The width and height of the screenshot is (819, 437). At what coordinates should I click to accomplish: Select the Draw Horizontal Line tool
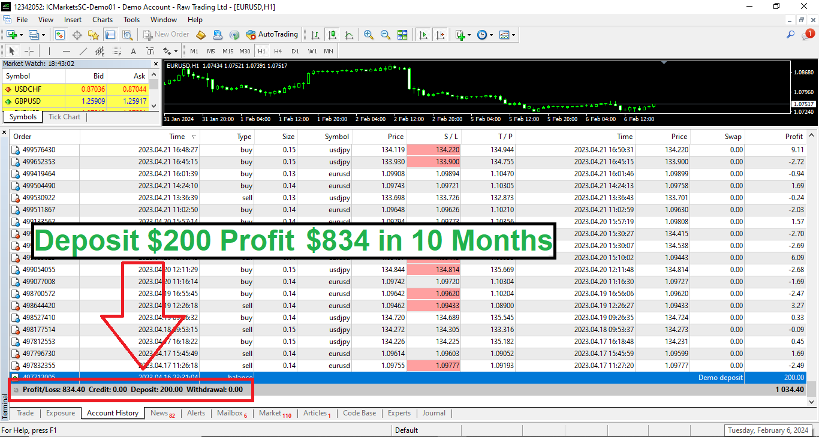click(x=66, y=51)
